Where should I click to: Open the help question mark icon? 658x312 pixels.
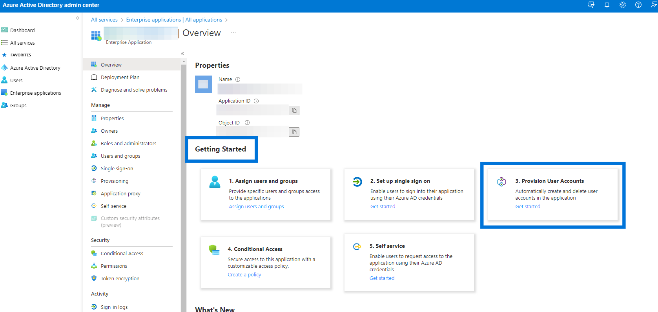coord(638,5)
